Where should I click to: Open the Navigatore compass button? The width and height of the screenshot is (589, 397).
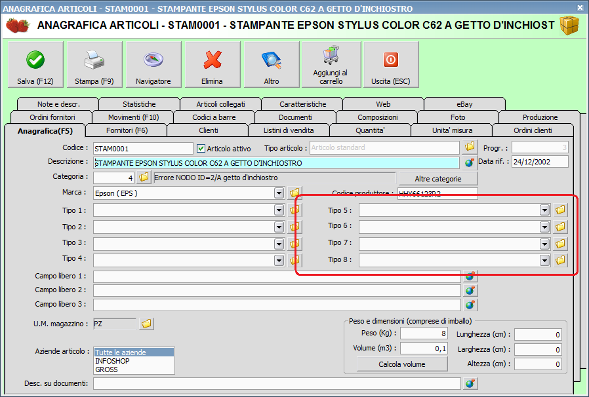[153, 65]
